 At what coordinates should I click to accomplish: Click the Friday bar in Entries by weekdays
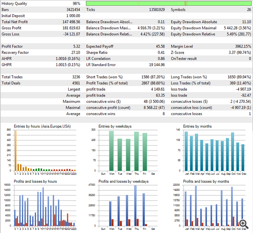pyautogui.click(x=145, y=152)
